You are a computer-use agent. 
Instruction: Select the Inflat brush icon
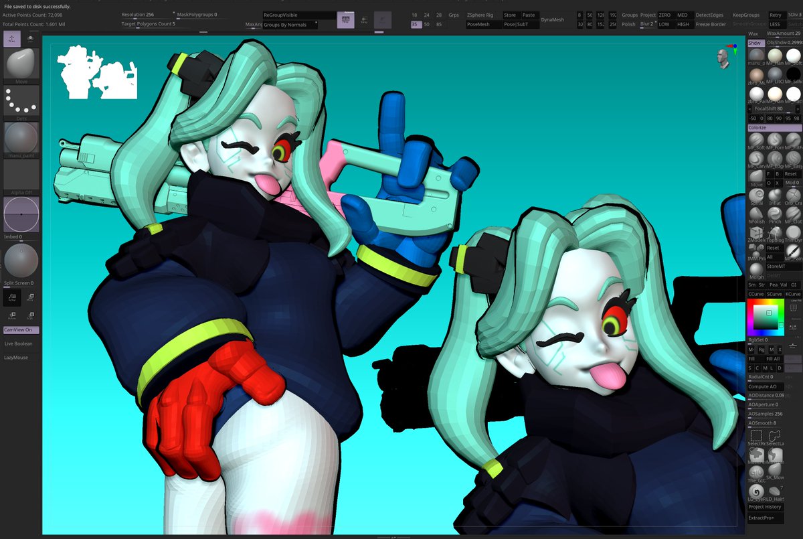[x=775, y=196]
